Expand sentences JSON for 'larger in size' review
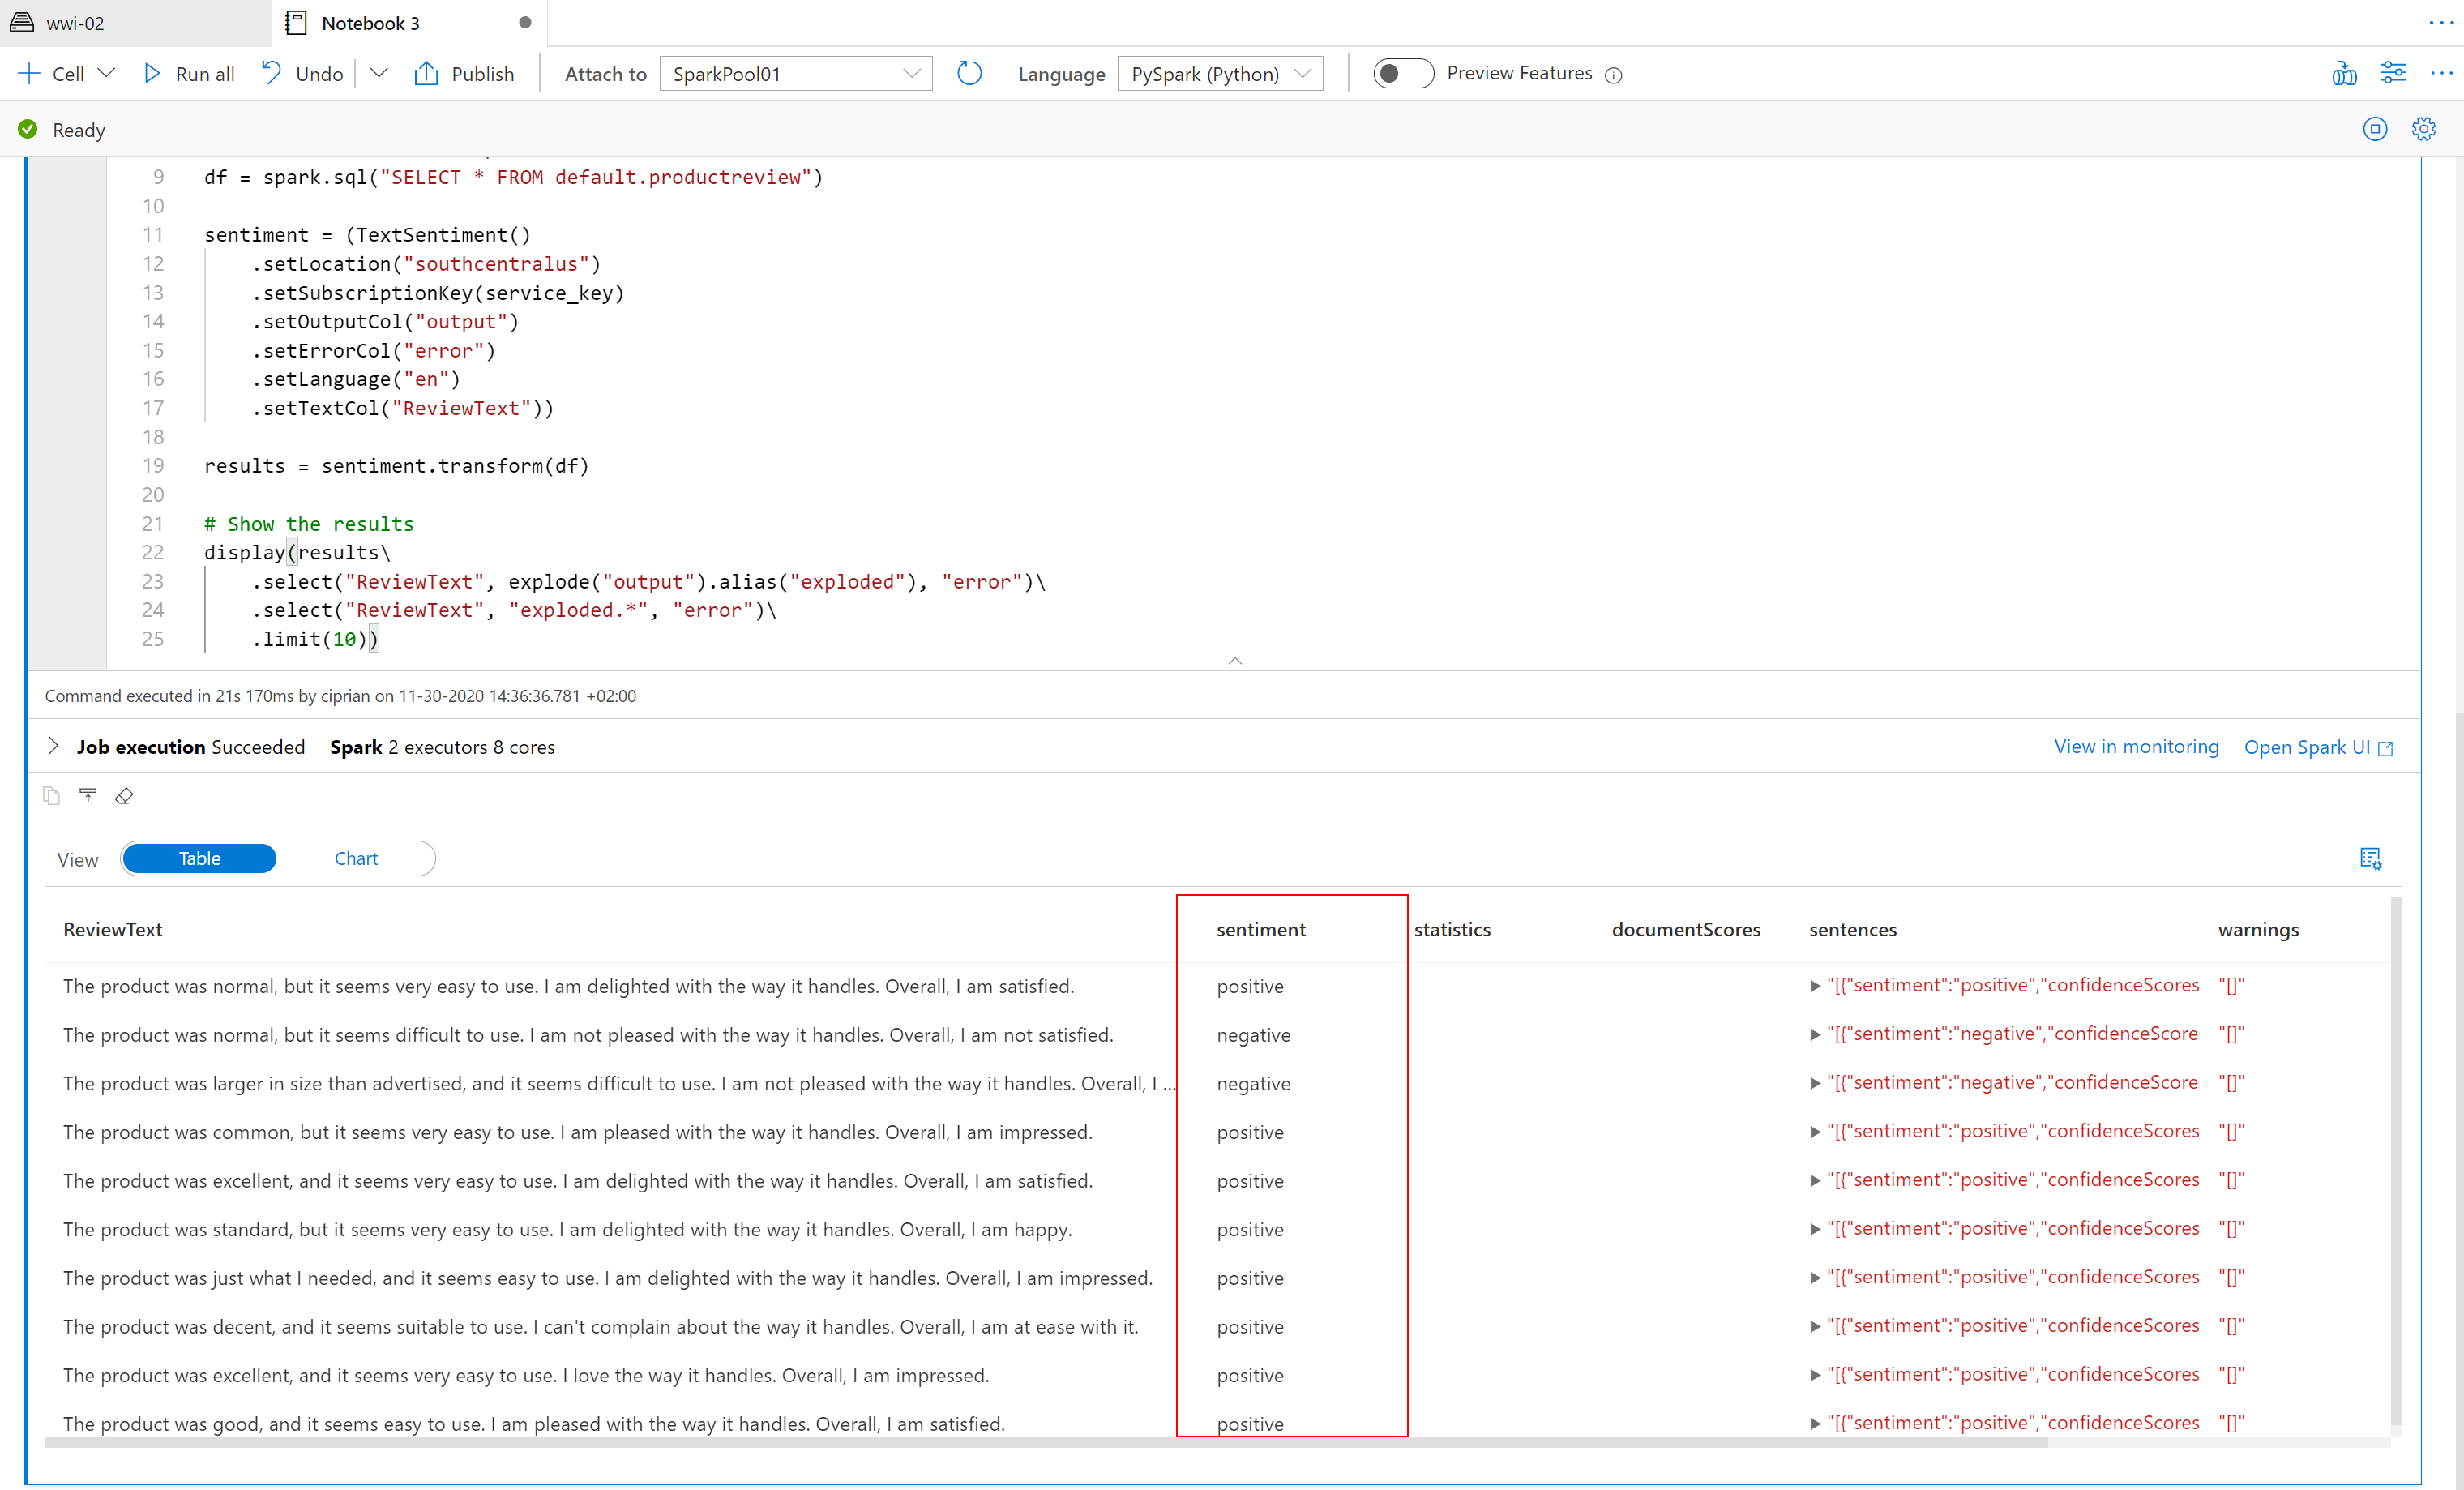The image size is (2464, 1490). (x=1815, y=1083)
